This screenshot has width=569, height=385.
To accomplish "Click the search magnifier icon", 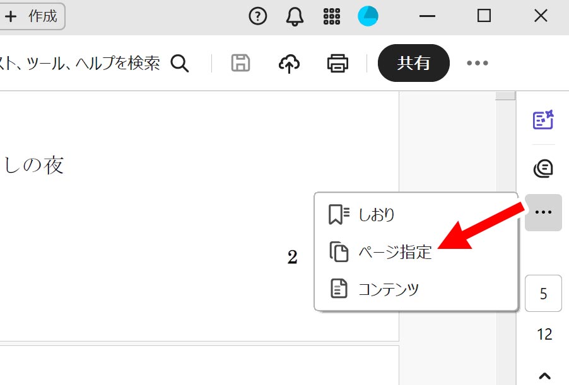I will click(180, 63).
